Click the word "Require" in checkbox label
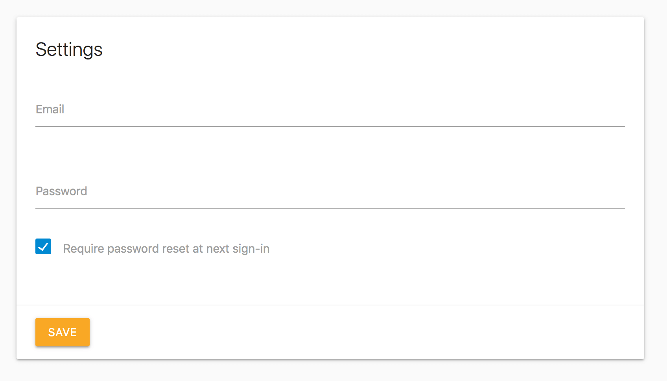This screenshot has width=667, height=381. tap(83, 249)
